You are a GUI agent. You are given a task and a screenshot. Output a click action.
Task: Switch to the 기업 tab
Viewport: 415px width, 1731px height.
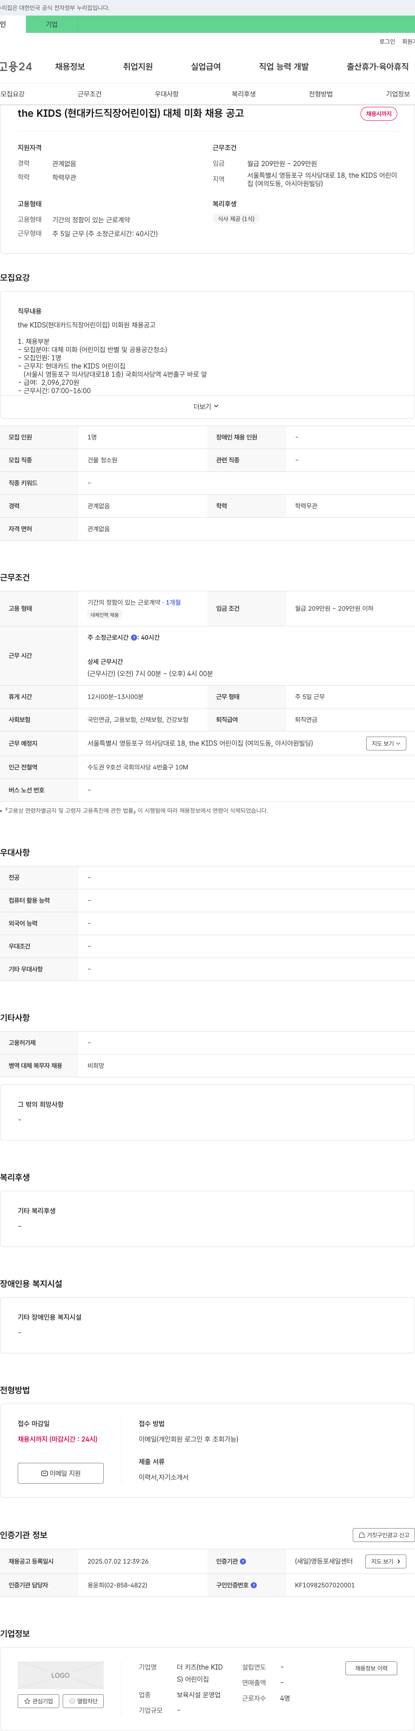(52, 24)
